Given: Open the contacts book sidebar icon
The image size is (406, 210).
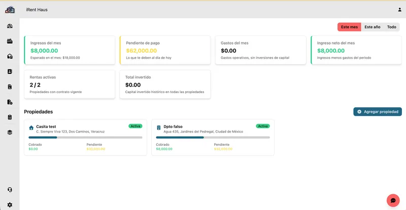Looking at the screenshot, I should coord(10,71).
